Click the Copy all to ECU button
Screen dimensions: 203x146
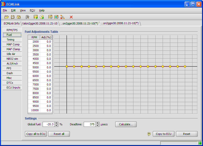[36, 134]
